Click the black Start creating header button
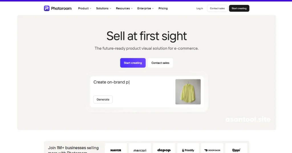This screenshot has height=153, width=292. [x=239, y=8]
